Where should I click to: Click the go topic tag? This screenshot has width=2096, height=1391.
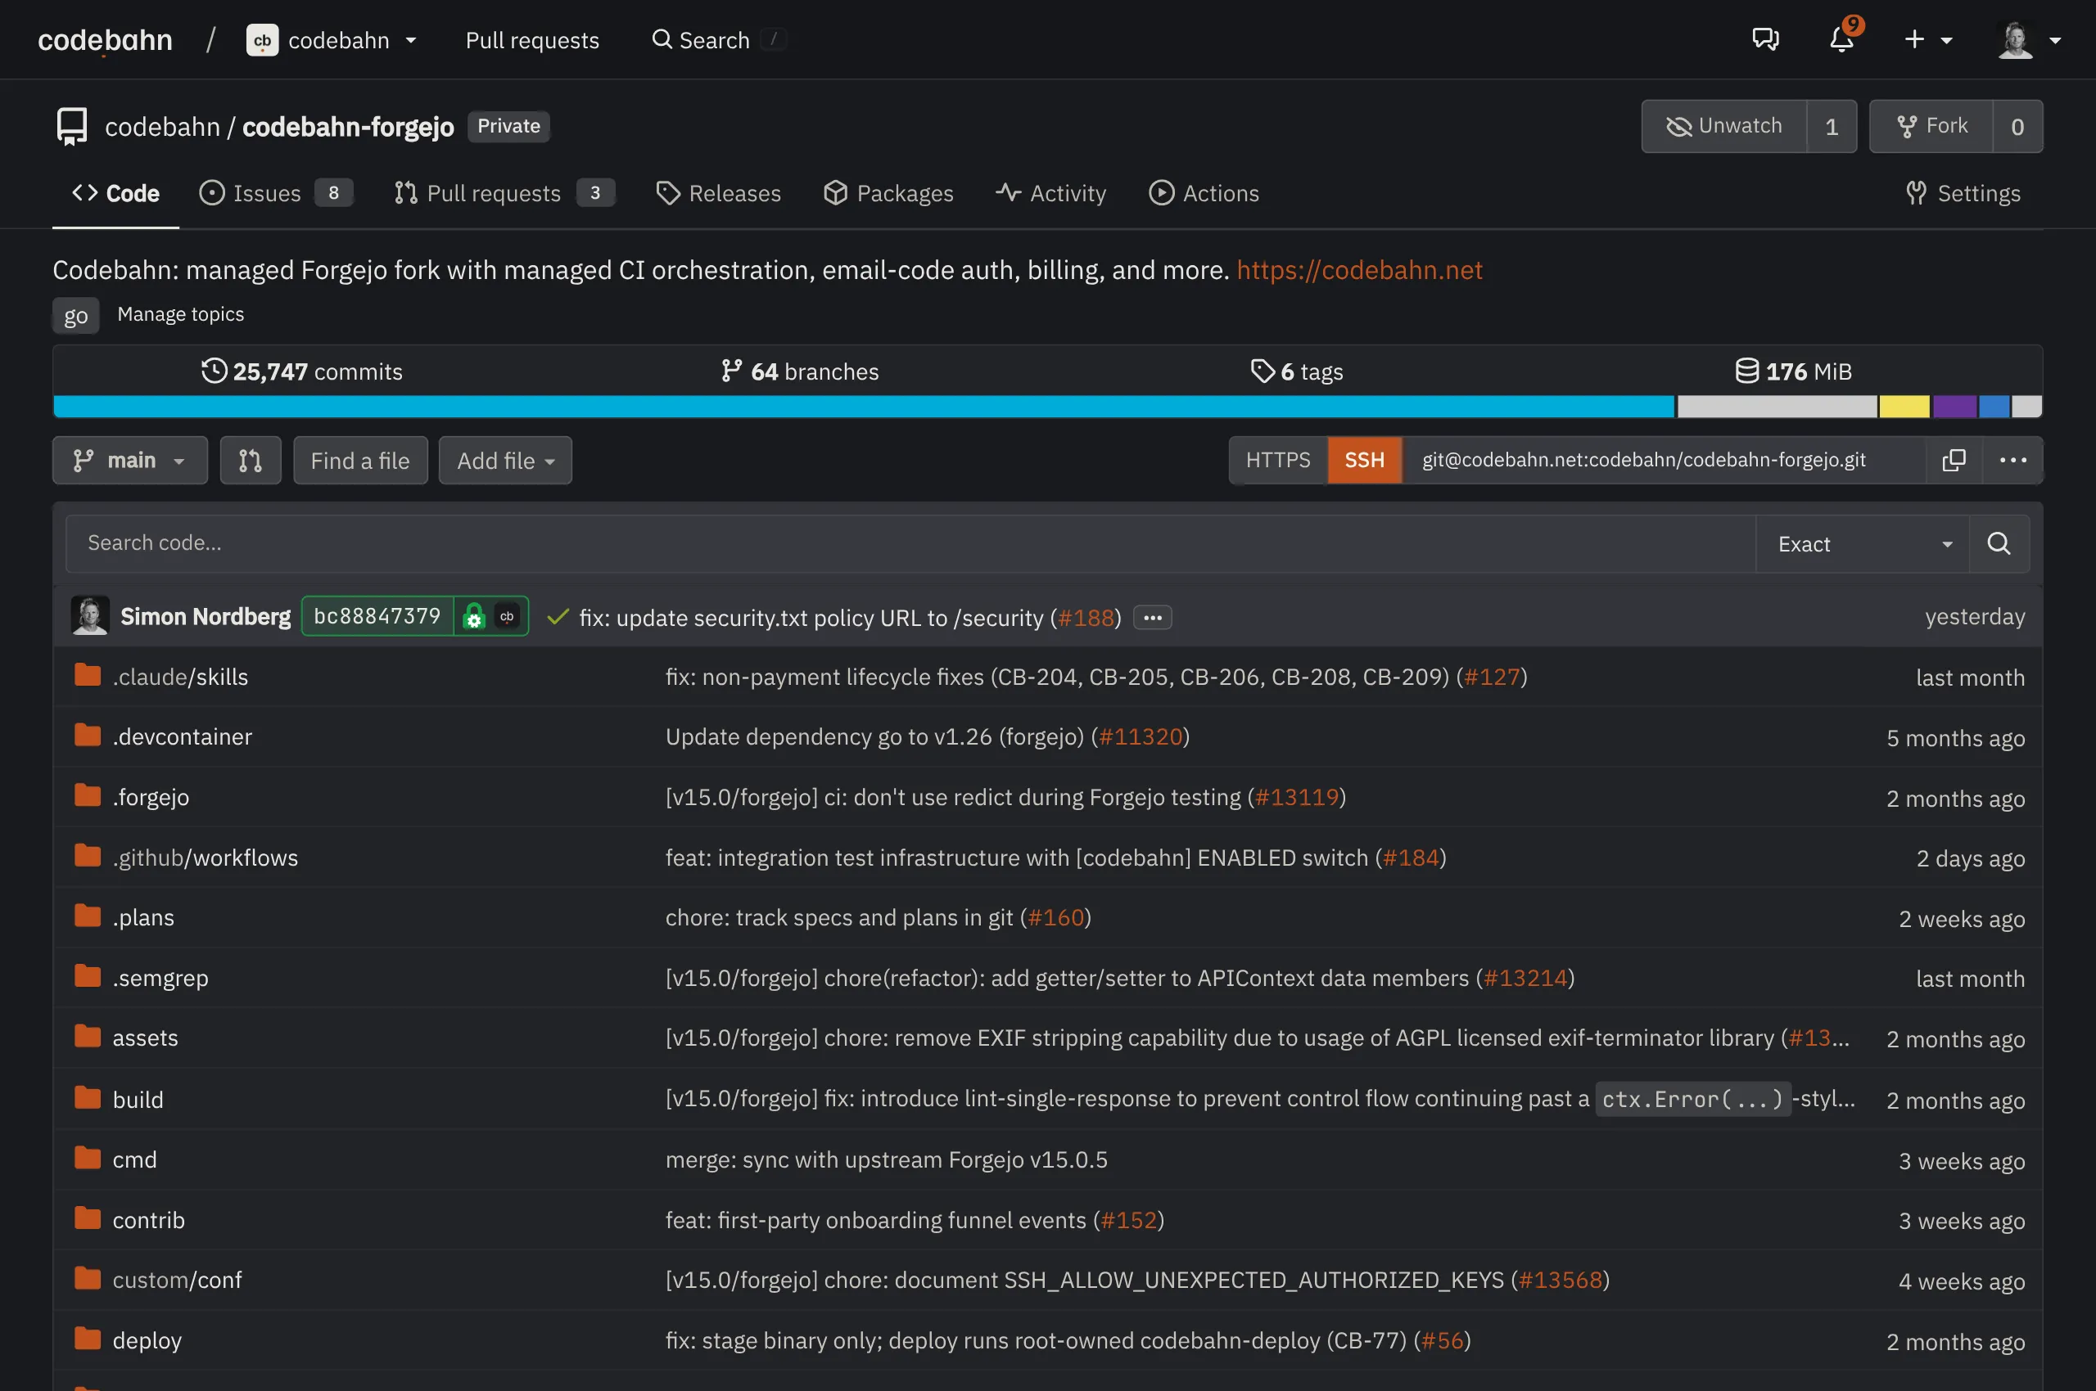point(76,315)
